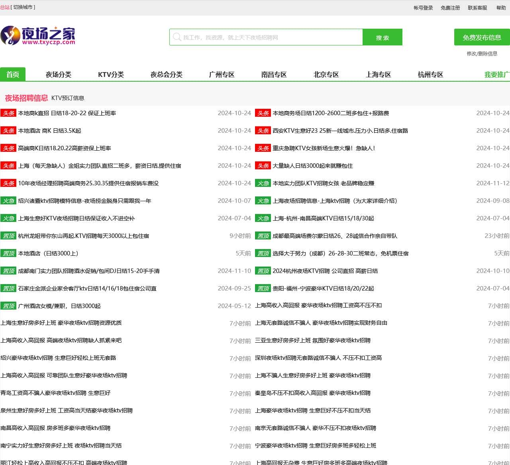Switch to KTV预订信息 tab
The height and width of the screenshot is (465, 510).
[x=68, y=98]
